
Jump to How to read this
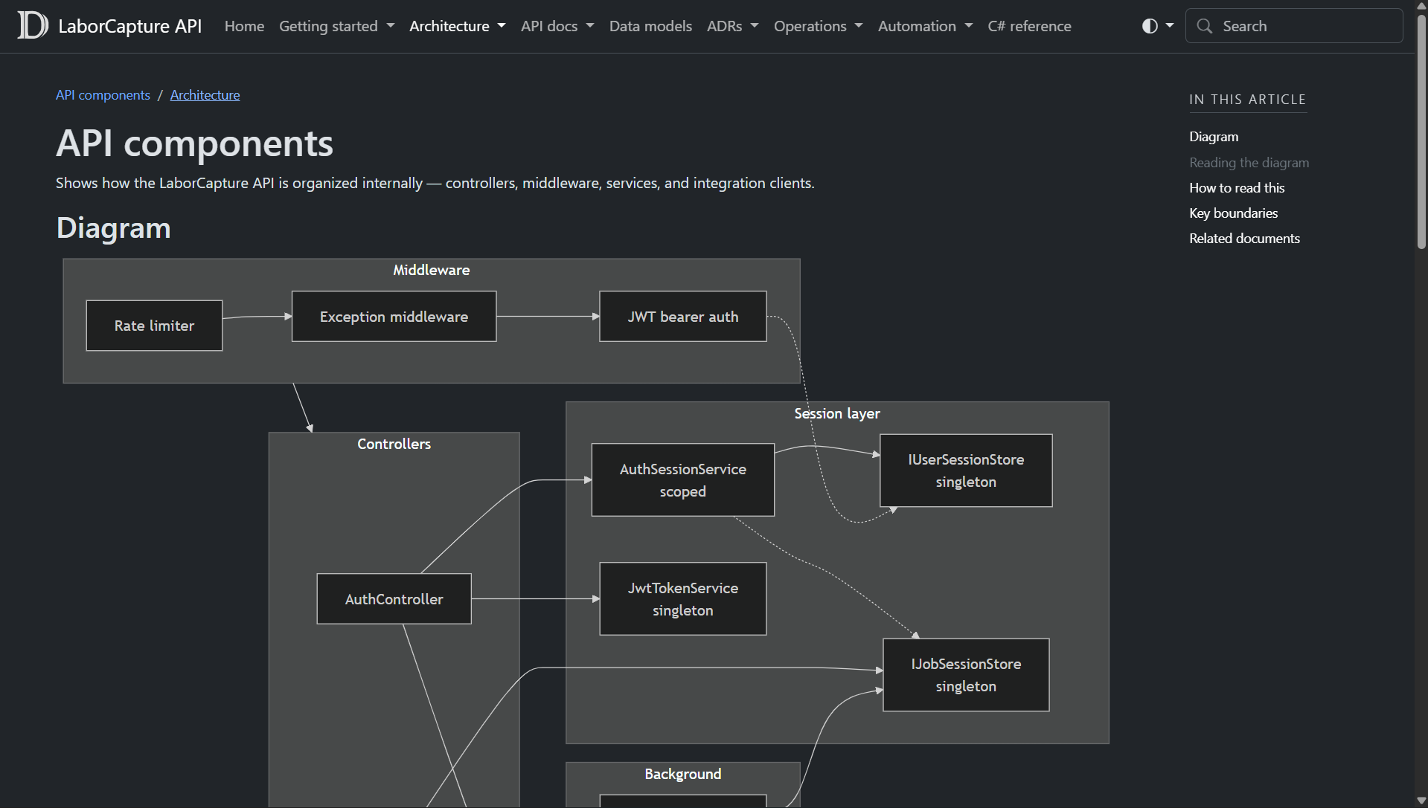pos(1237,188)
